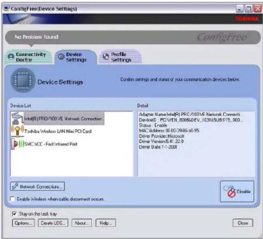Switch to the Device Settings tab

click(76, 57)
